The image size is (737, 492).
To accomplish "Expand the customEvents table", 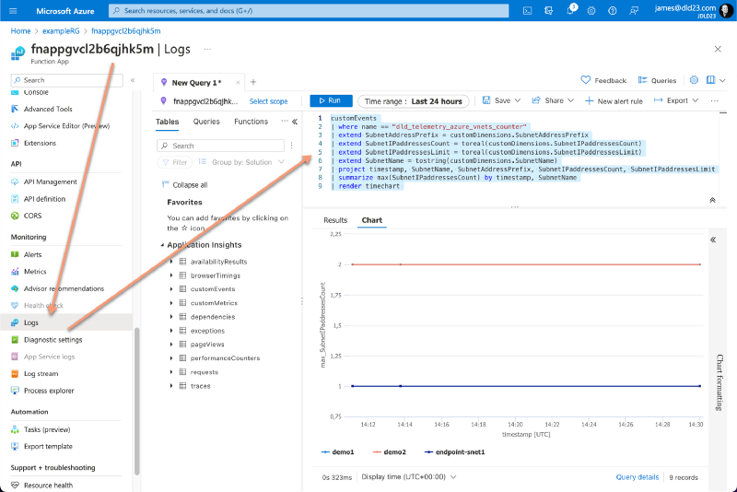I will 171,289.
